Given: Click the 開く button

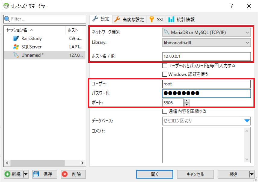Looking at the screenshot, I should 155,174.
